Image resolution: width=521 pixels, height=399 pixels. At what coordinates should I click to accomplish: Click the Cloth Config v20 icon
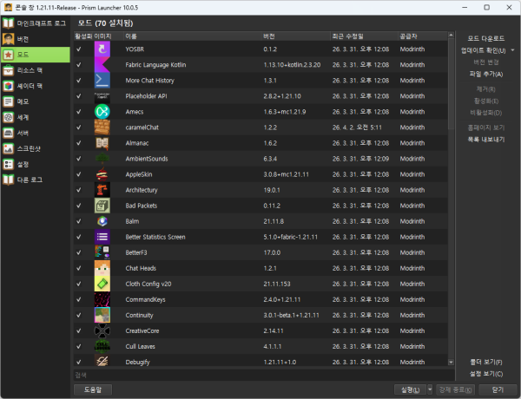coord(102,284)
